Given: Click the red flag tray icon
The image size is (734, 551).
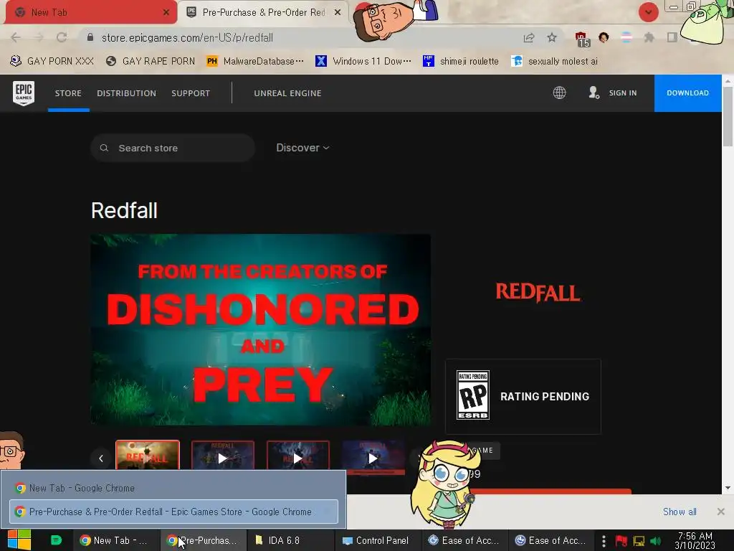Looking at the screenshot, I should pos(621,541).
